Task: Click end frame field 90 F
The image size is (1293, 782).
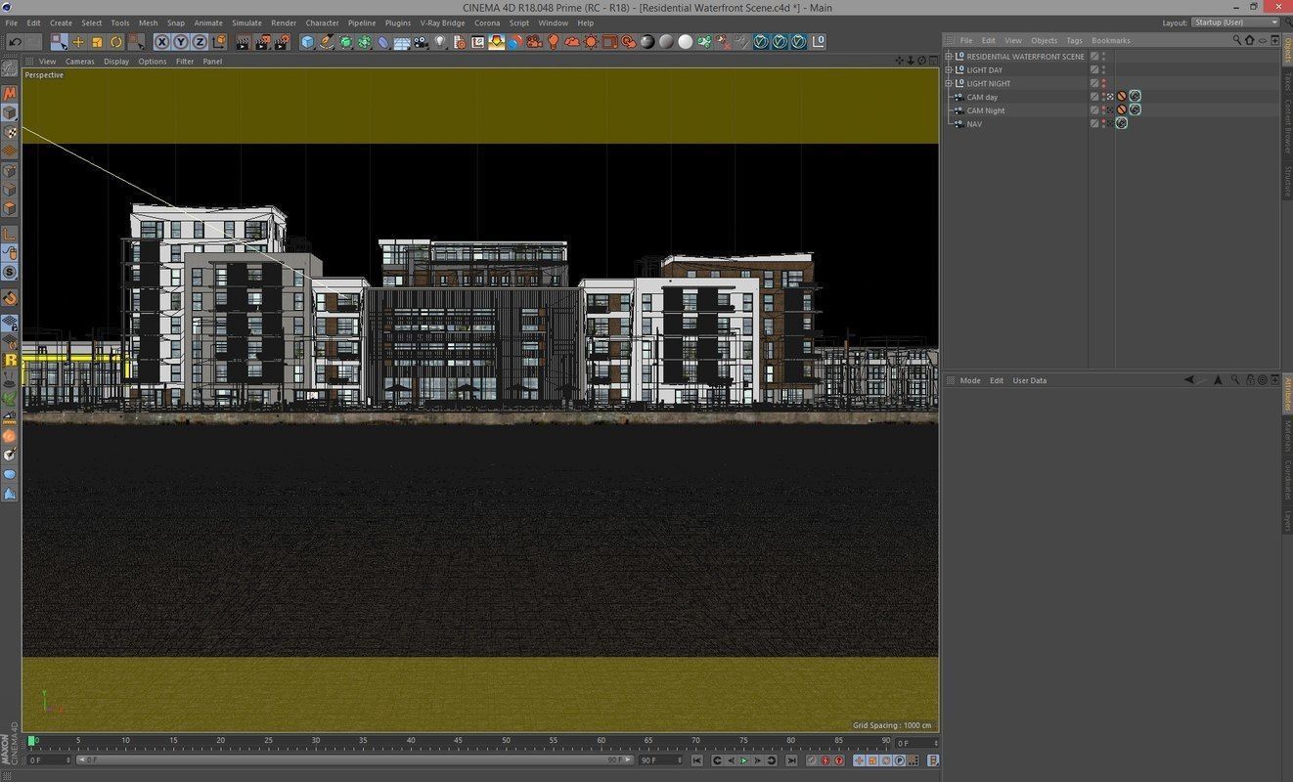Action: click(x=661, y=760)
